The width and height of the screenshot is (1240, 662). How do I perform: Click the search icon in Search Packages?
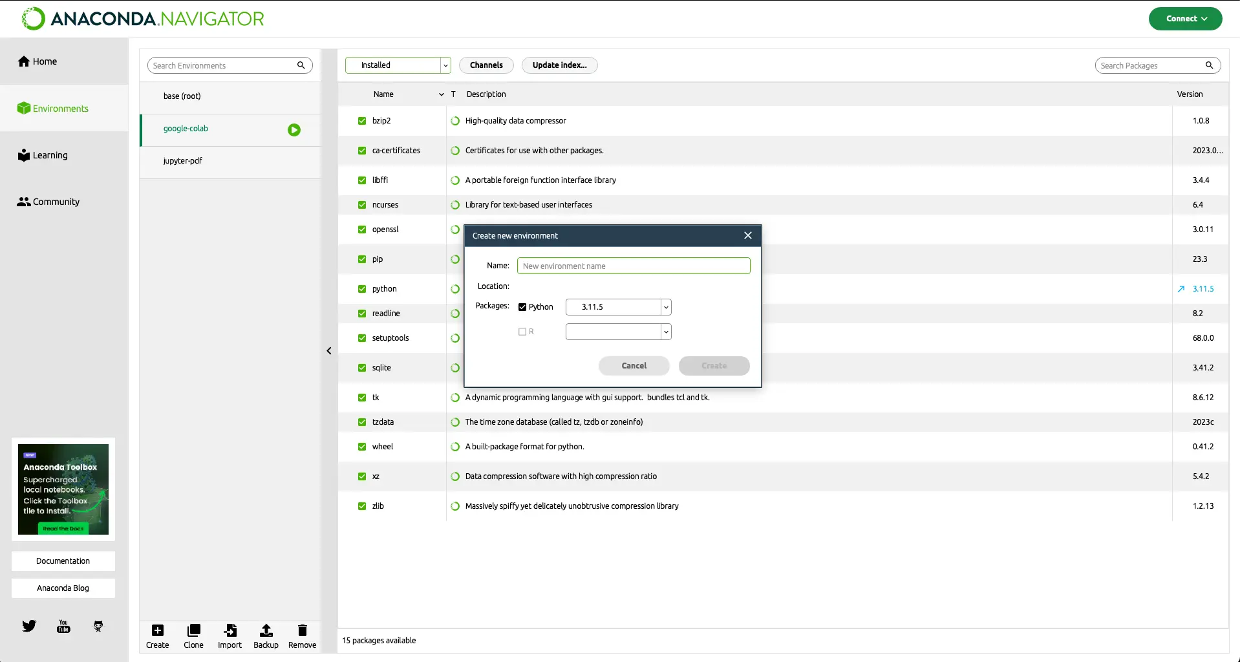point(1209,65)
